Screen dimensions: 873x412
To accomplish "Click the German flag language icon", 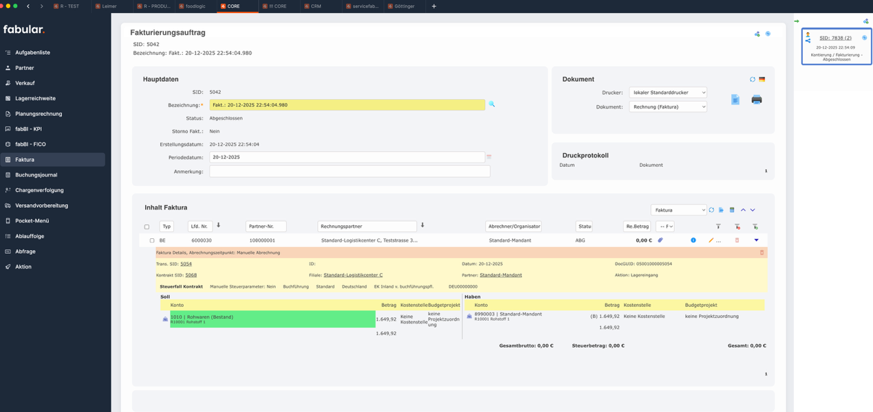I will [x=762, y=80].
